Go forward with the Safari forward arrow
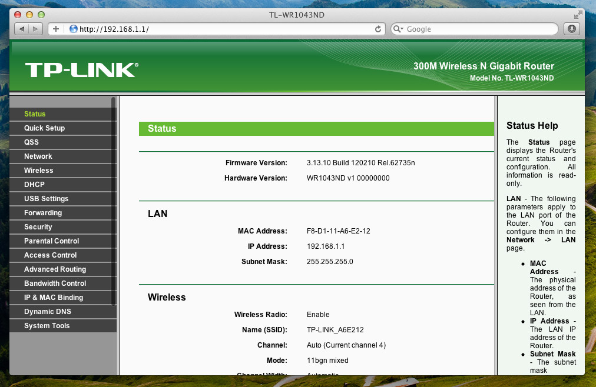Image resolution: width=596 pixels, height=387 pixels. click(35, 29)
